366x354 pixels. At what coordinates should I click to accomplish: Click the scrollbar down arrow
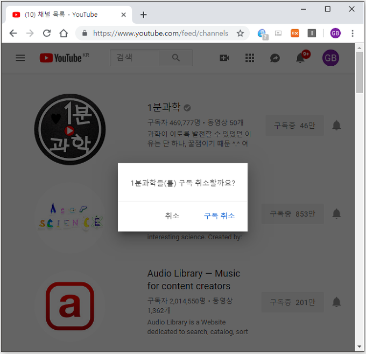pos(359,347)
